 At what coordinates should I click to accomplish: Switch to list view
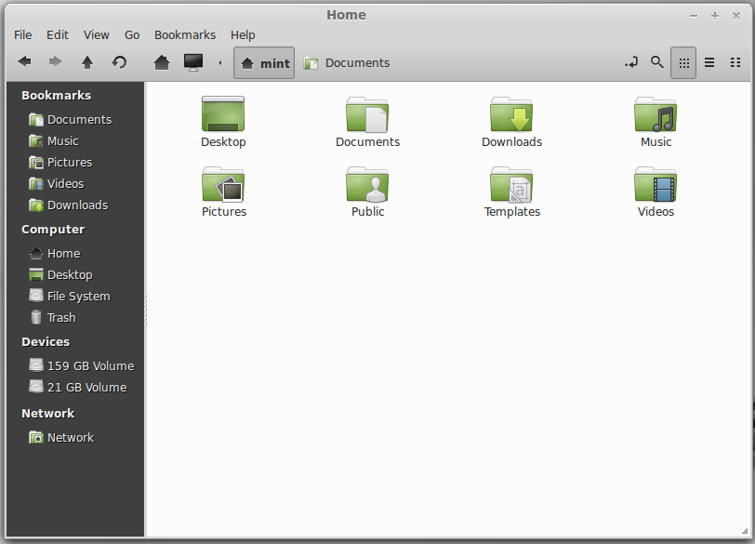point(709,62)
